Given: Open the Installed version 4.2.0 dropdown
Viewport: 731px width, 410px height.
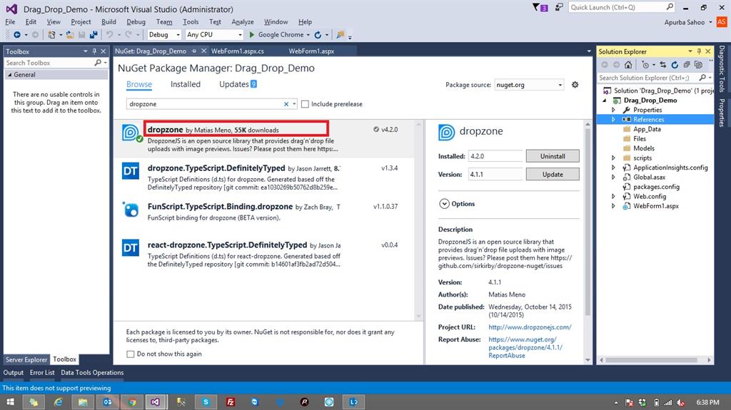Looking at the screenshot, I should point(495,156).
